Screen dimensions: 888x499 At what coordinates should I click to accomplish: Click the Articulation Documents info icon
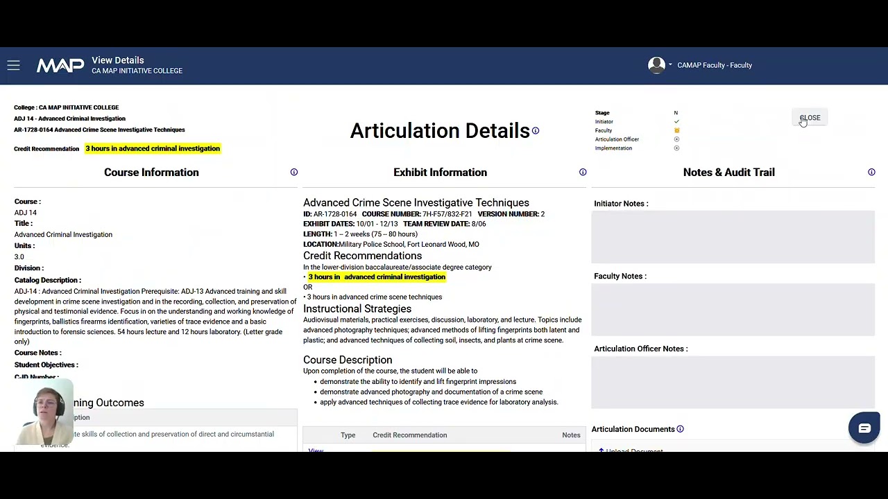coord(680,429)
